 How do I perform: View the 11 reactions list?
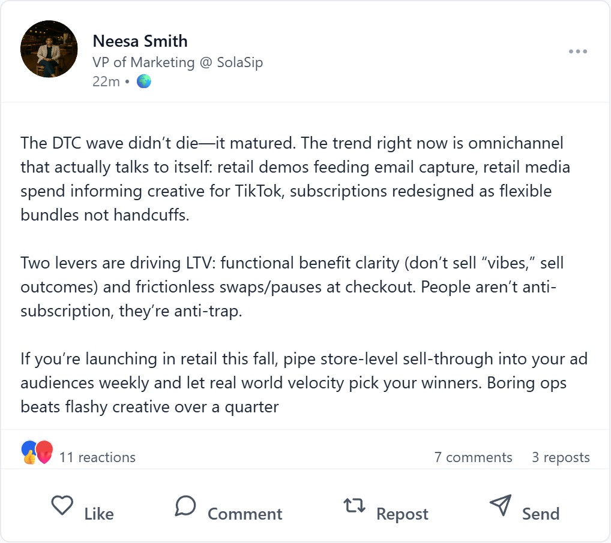point(97,457)
